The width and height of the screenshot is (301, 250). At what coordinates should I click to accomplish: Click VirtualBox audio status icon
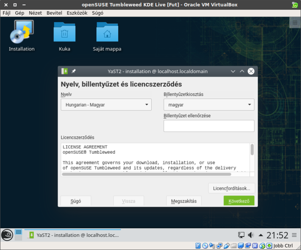tap(212, 246)
